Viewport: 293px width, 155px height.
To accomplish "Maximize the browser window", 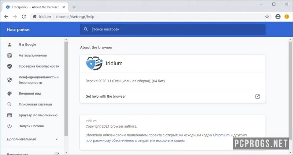I will (x=274, y=4).
